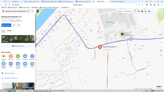Zoom in with plus button
The width and height of the screenshot is (164, 92).
pyautogui.click(x=161, y=42)
